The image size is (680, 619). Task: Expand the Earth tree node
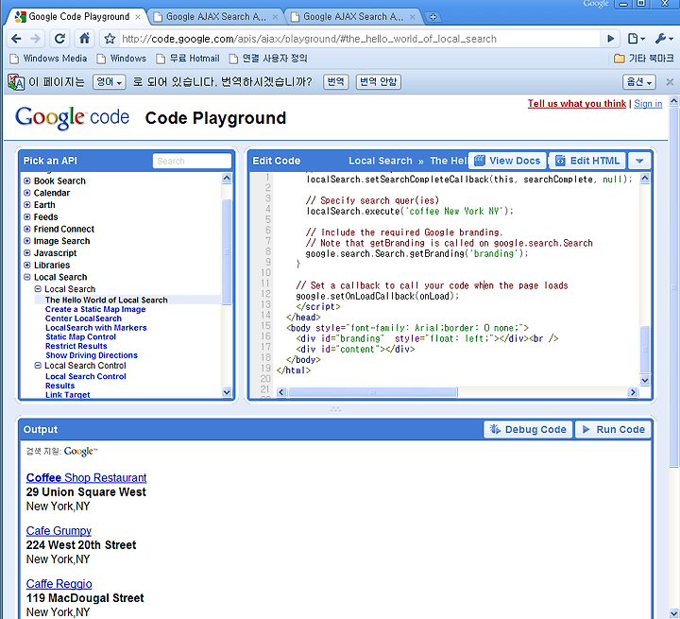[27, 205]
